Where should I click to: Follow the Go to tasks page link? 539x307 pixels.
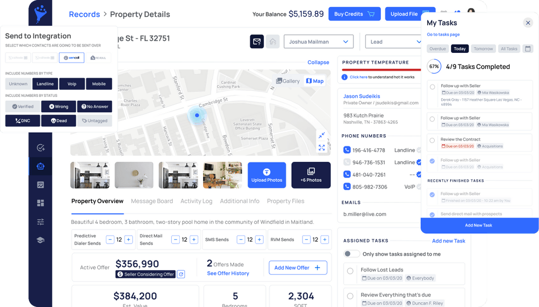pyautogui.click(x=443, y=34)
